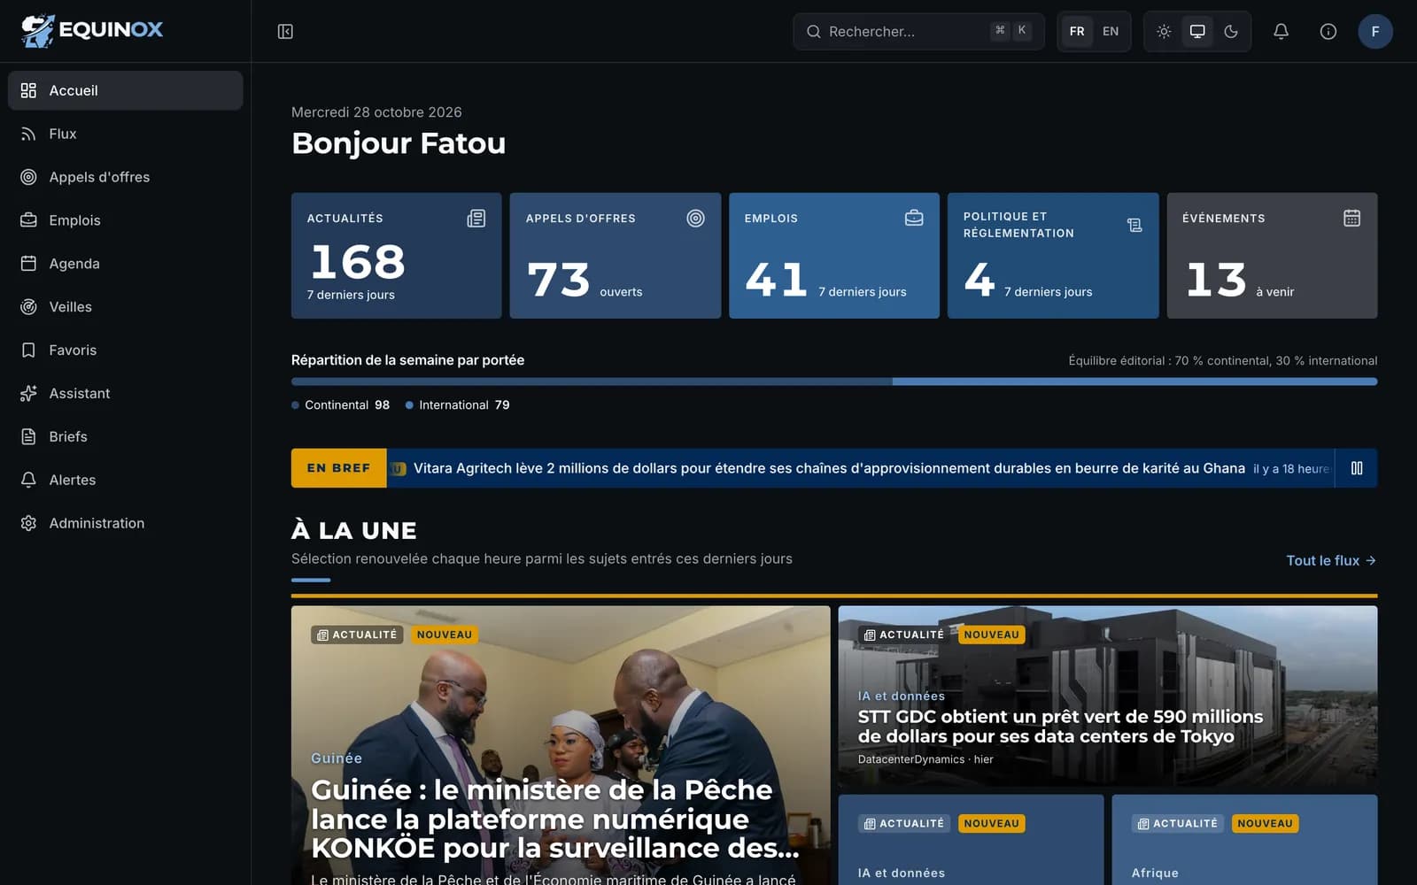This screenshot has width=1417, height=885.
Task: Click NOUVEAU badge on Guinée article
Action: coord(445,635)
